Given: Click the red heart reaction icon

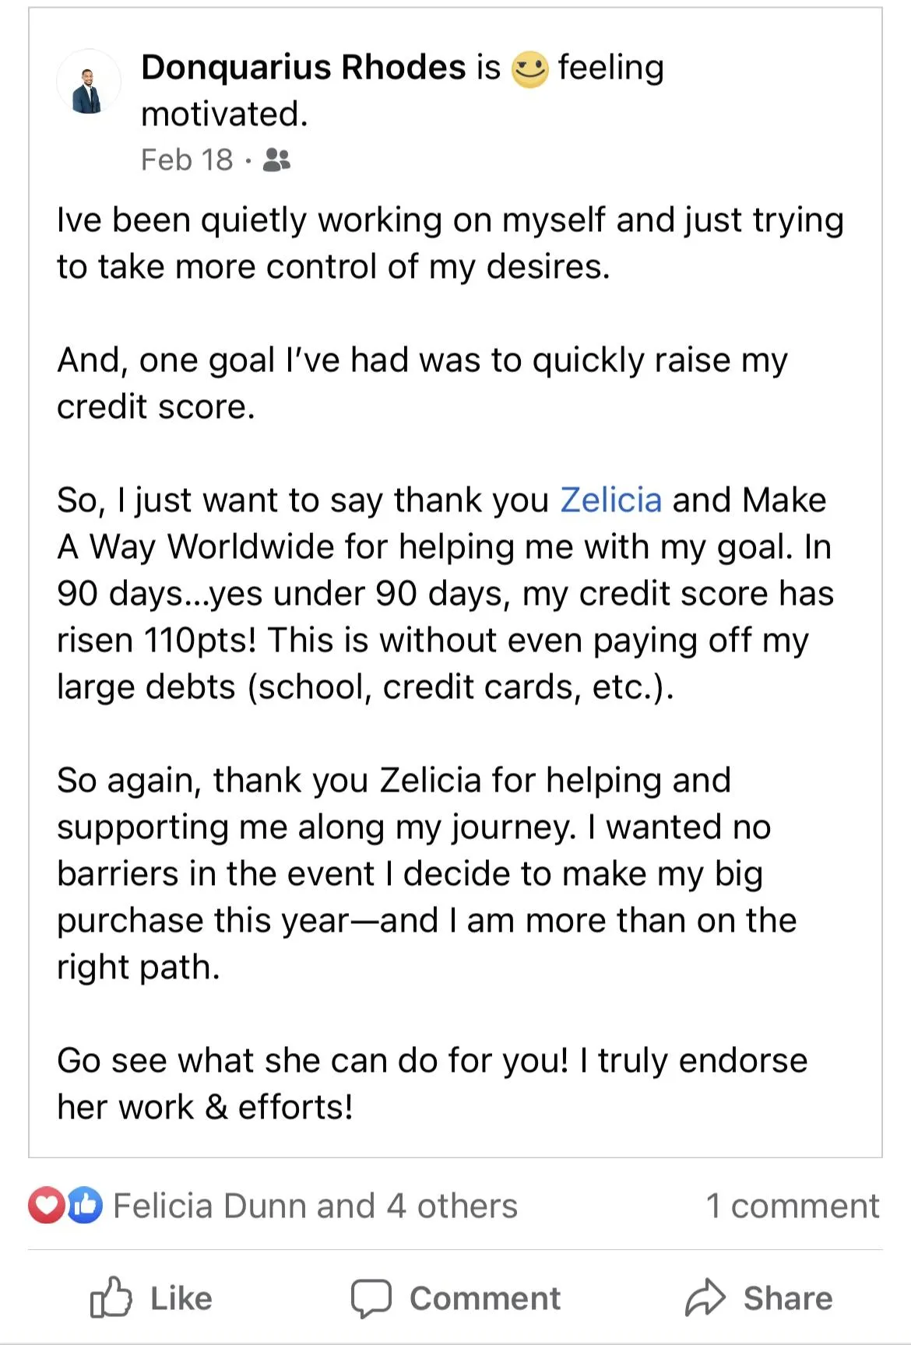Looking at the screenshot, I should 47,1206.
